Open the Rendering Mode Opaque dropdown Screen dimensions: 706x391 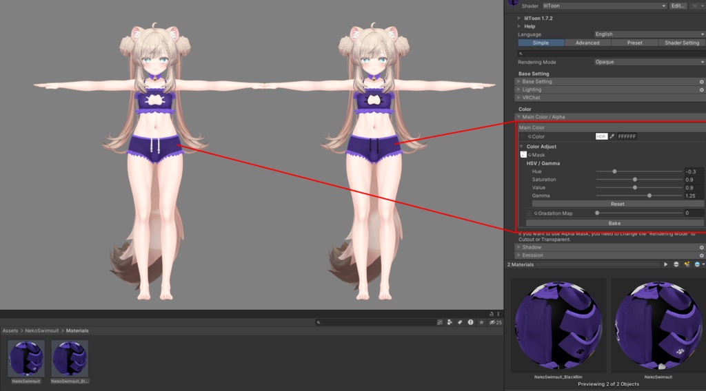click(x=649, y=62)
